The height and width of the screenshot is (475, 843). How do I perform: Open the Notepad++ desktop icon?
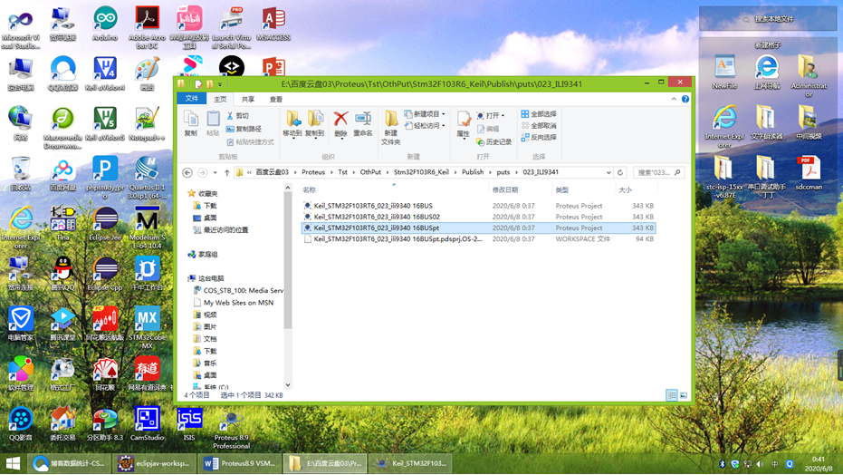click(147, 124)
